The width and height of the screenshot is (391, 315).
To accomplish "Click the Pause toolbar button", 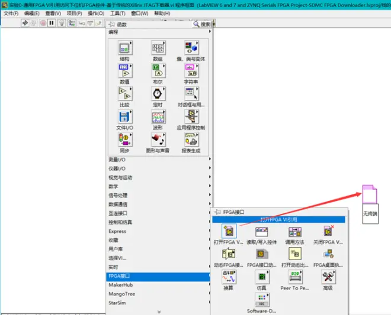I will (52, 23).
